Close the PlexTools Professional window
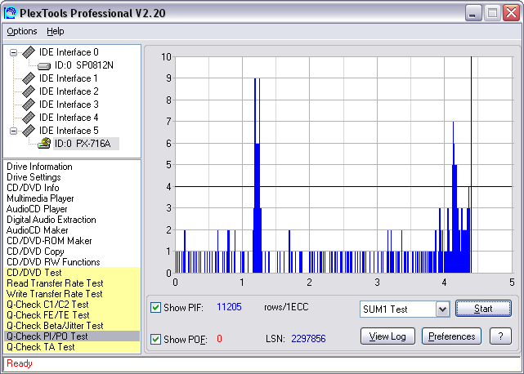This screenshot has height=374, width=524. (511, 13)
